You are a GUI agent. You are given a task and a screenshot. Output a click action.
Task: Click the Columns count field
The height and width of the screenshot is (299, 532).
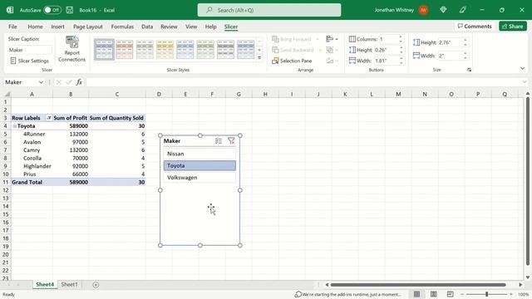[388, 39]
